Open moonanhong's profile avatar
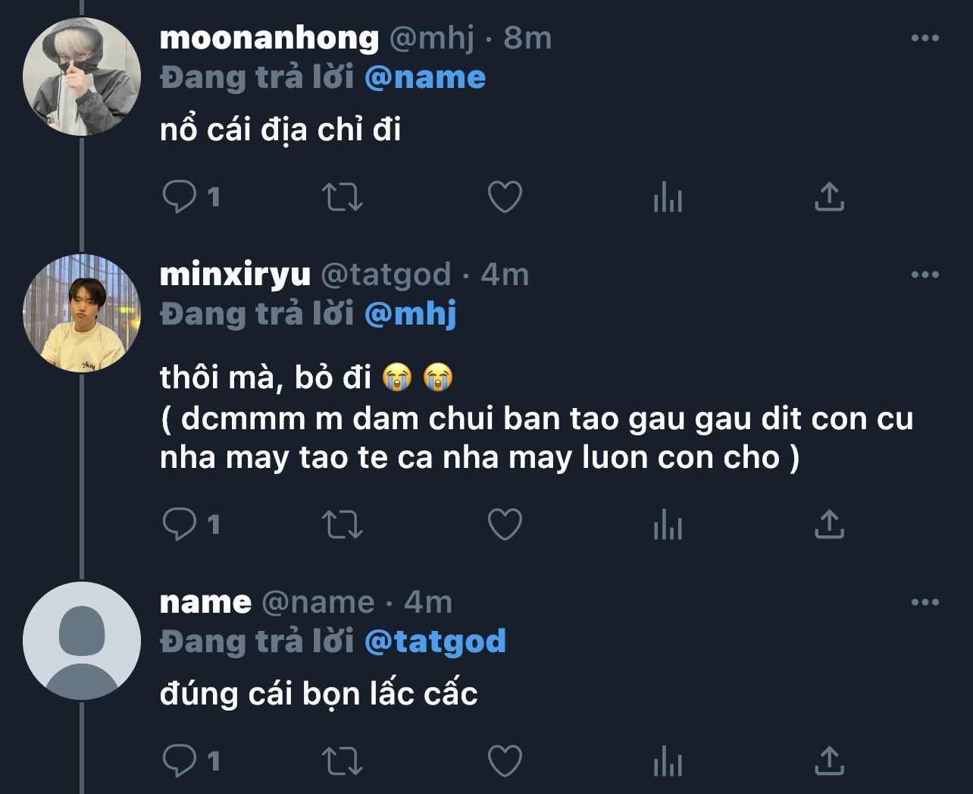The width and height of the screenshot is (973, 794). 82,77
